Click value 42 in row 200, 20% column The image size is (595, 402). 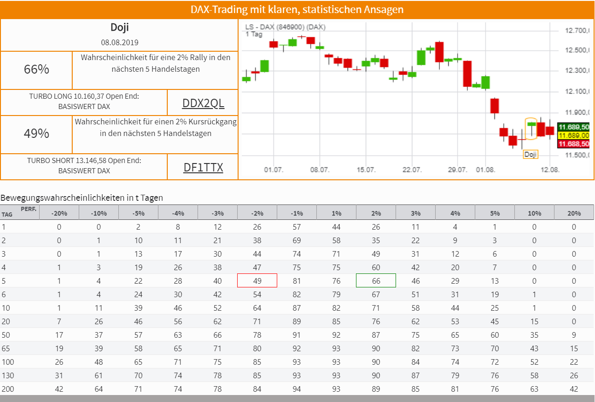point(574,389)
